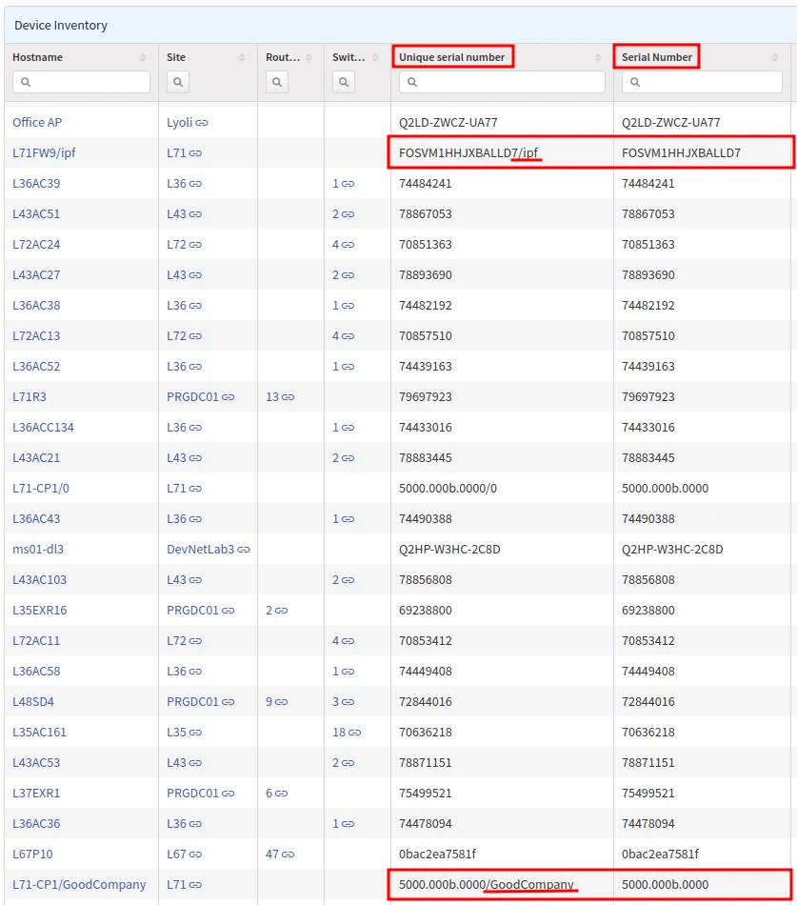This screenshot has width=797, height=905.
Task: Open L71-CP1/GoodCompany hostname link
Action: coord(79,885)
